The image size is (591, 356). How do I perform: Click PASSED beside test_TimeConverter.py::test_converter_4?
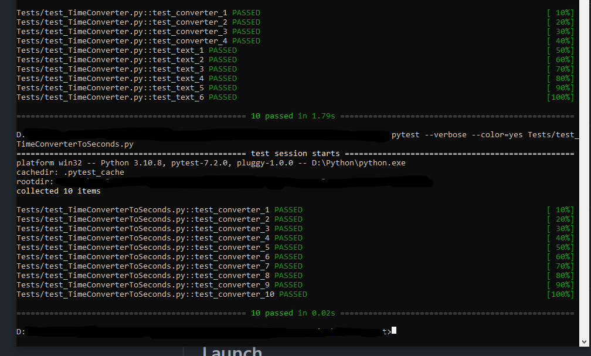click(x=246, y=41)
